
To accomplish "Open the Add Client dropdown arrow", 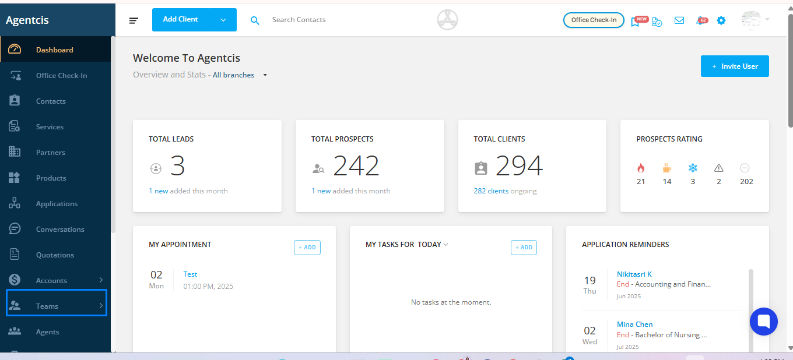I will click(223, 20).
